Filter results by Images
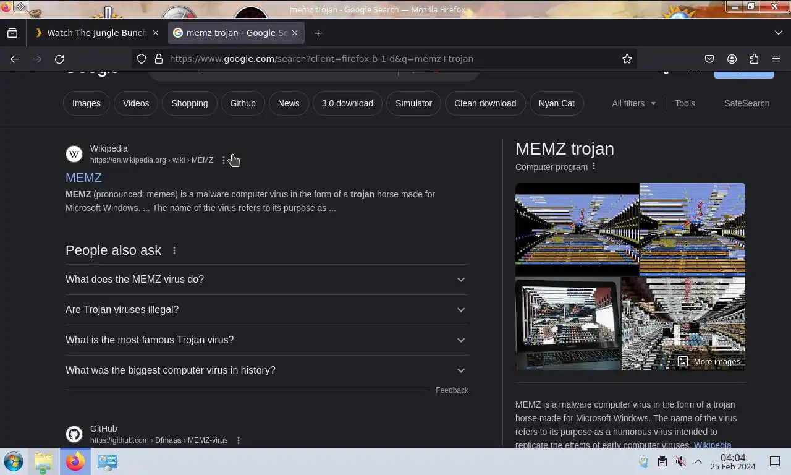 coord(87,103)
